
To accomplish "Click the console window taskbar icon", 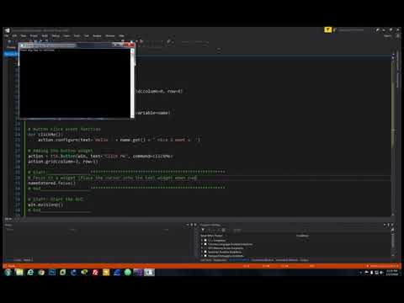I will click(x=149, y=272).
